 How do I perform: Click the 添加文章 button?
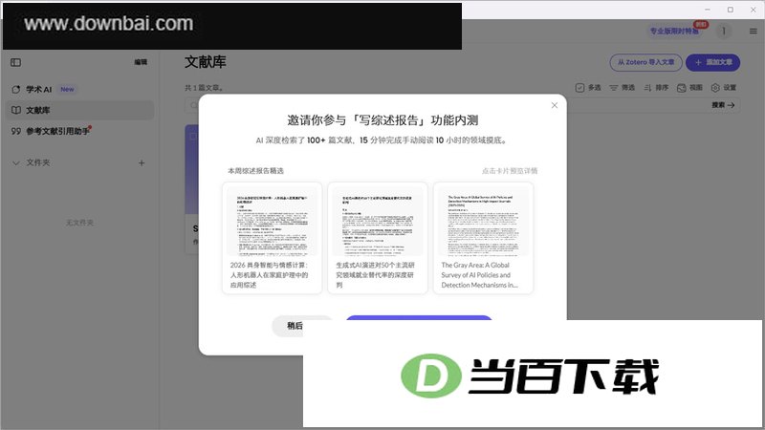click(712, 62)
